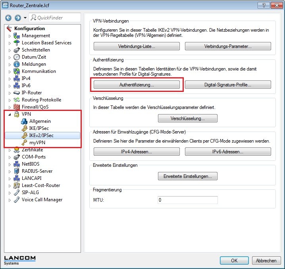Open the navigation history dropdown arrow

coord(25,18)
